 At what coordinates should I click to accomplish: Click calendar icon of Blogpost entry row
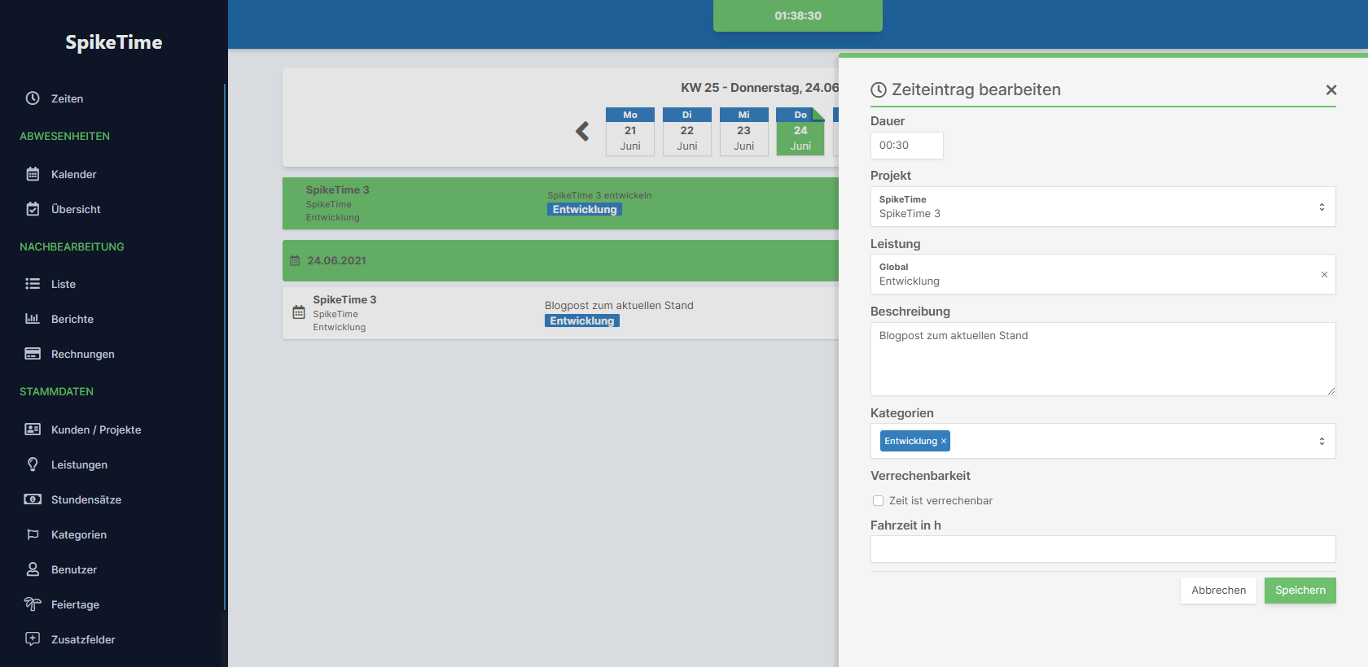point(299,312)
